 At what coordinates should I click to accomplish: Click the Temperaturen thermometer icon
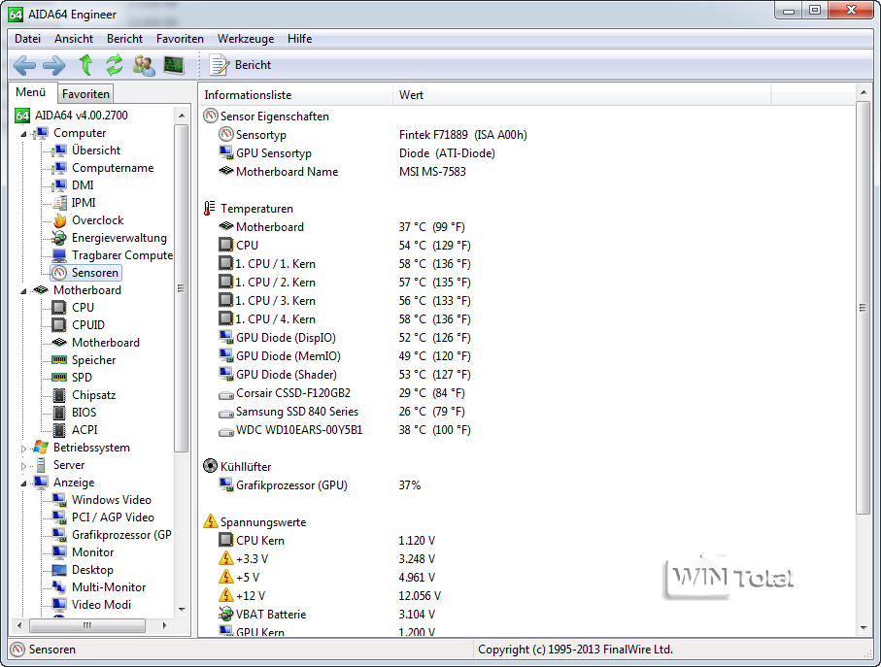click(210, 209)
